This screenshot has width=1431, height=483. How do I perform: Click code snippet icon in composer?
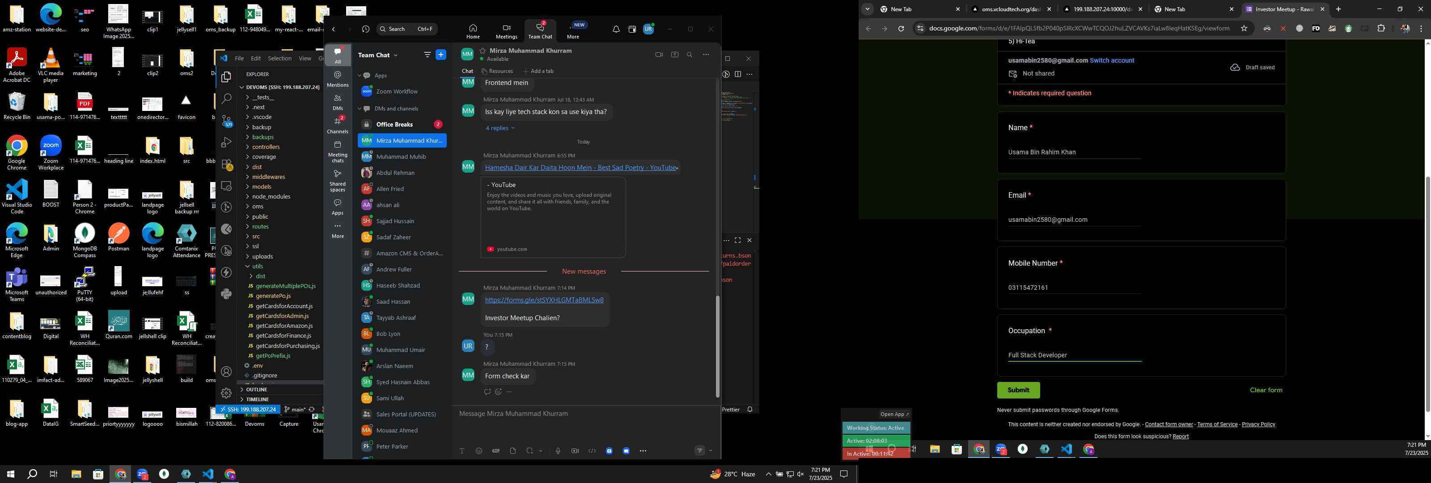click(592, 451)
